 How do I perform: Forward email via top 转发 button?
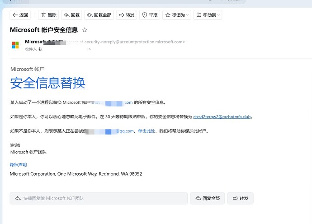127,15
